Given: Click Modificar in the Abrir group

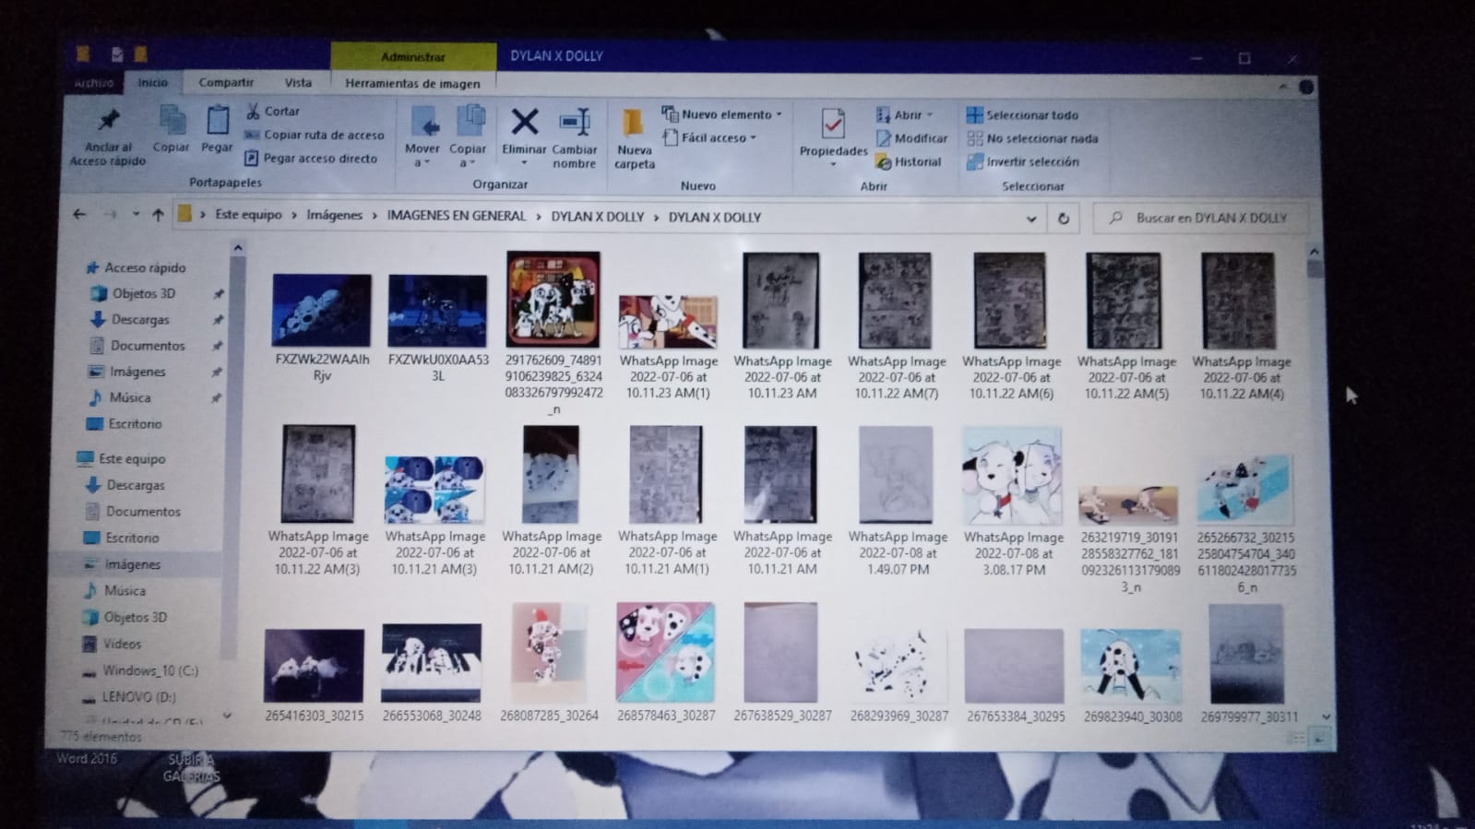Looking at the screenshot, I should [x=911, y=138].
